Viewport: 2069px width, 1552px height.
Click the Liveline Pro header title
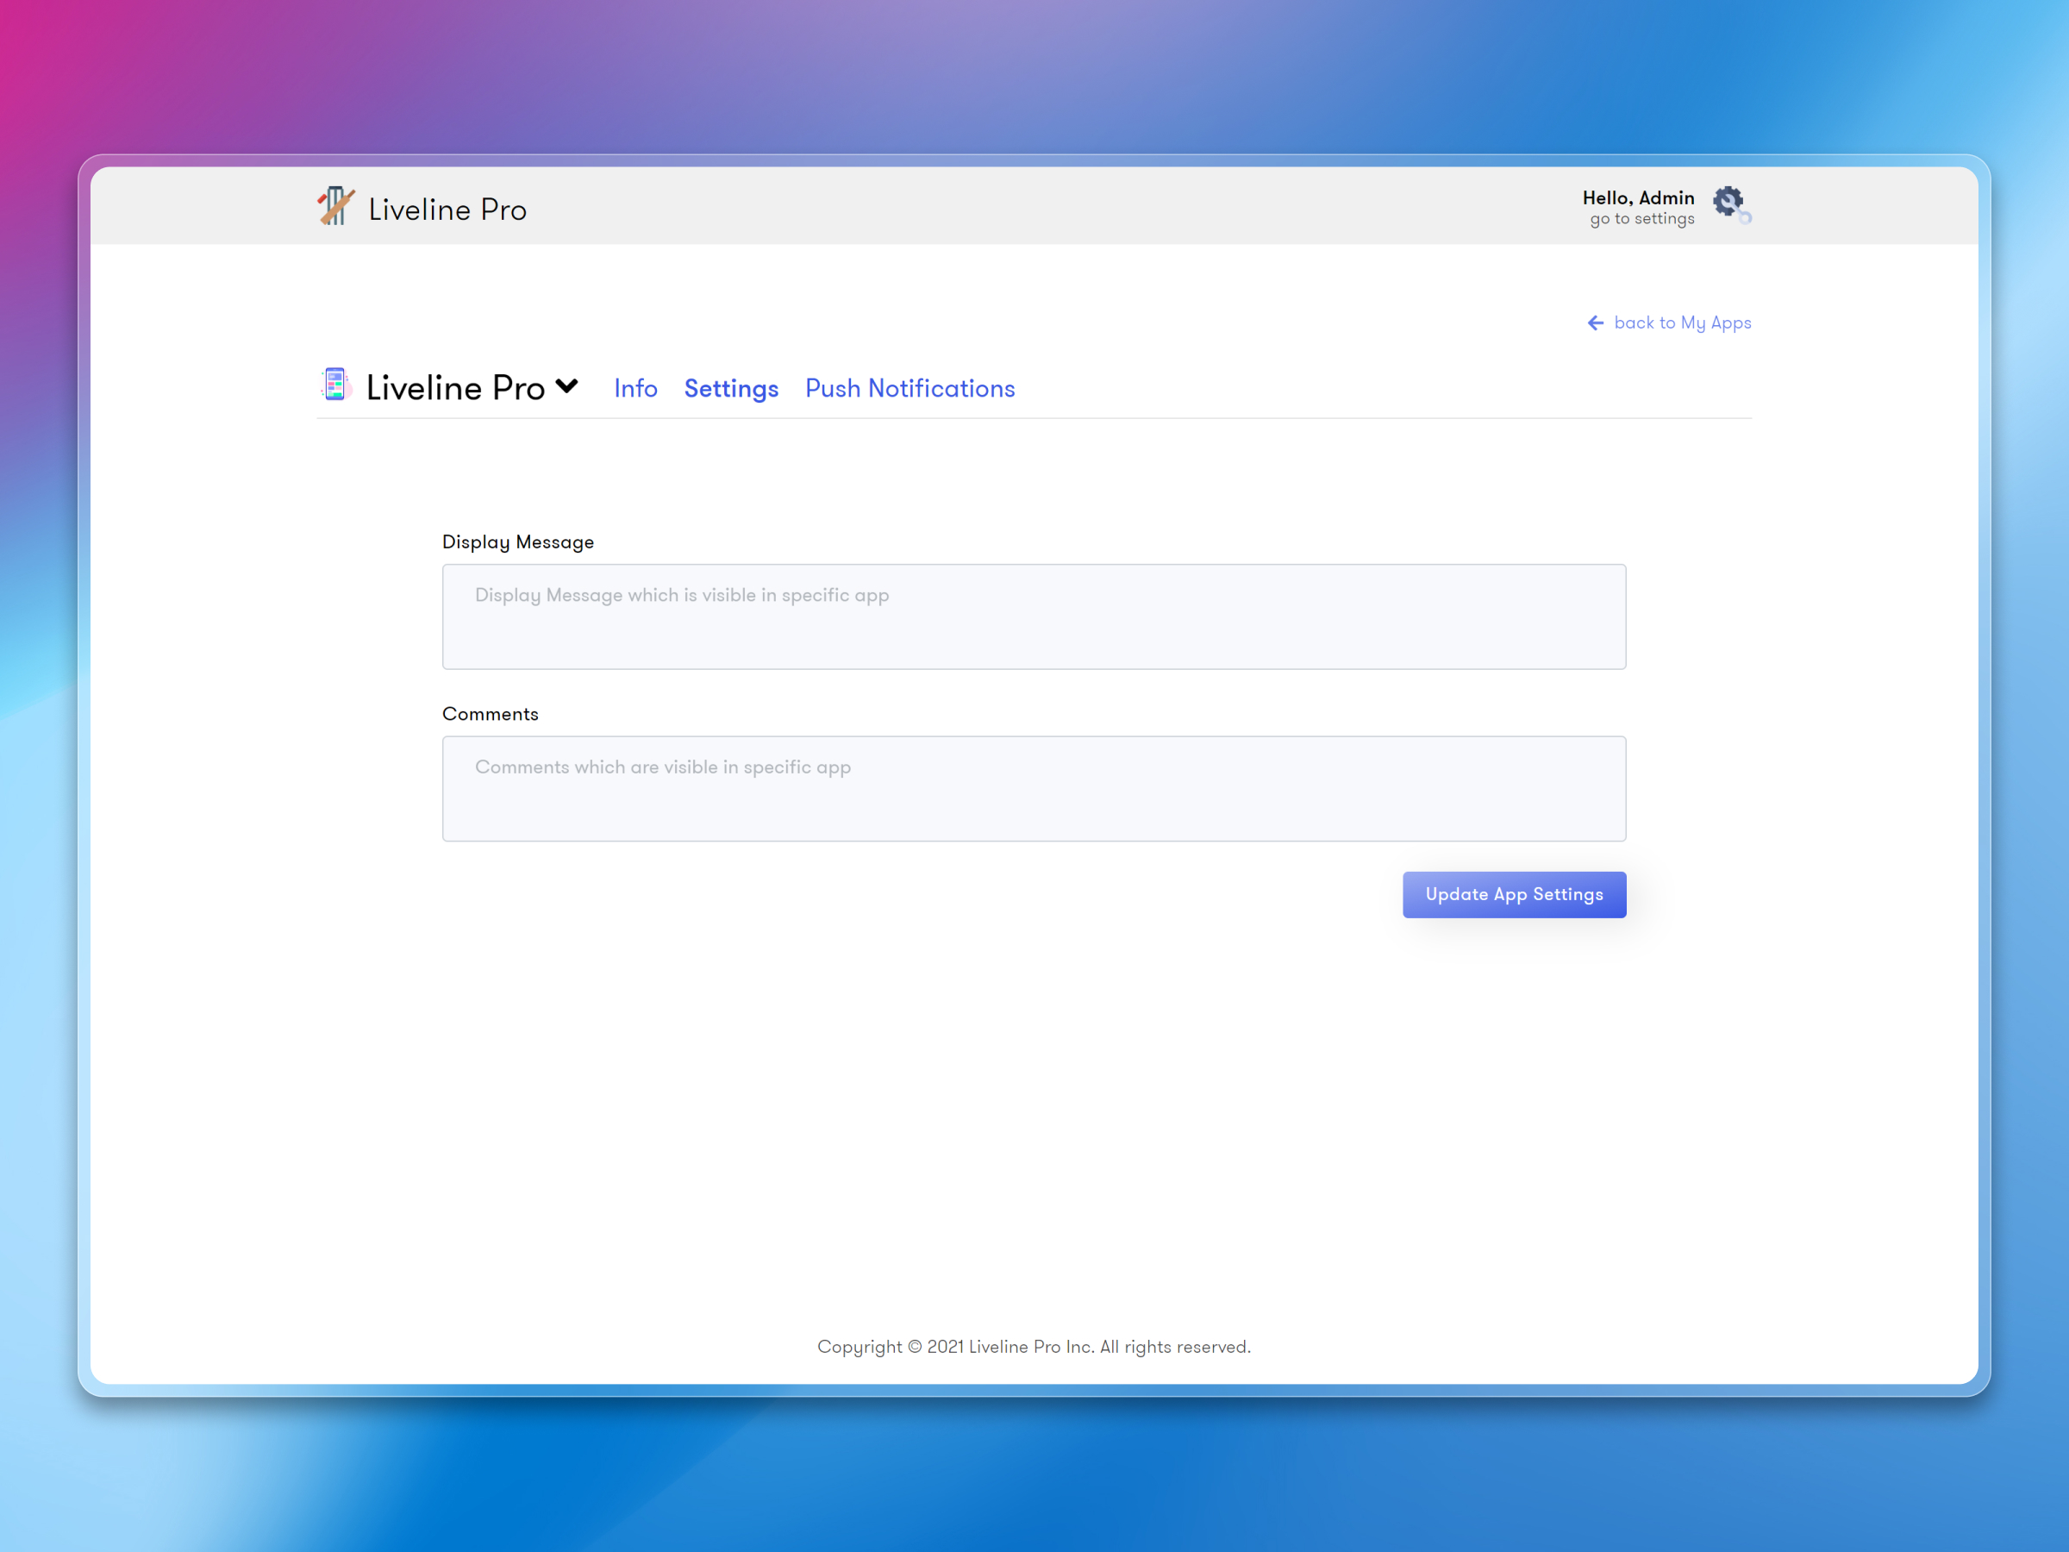click(x=447, y=208)
